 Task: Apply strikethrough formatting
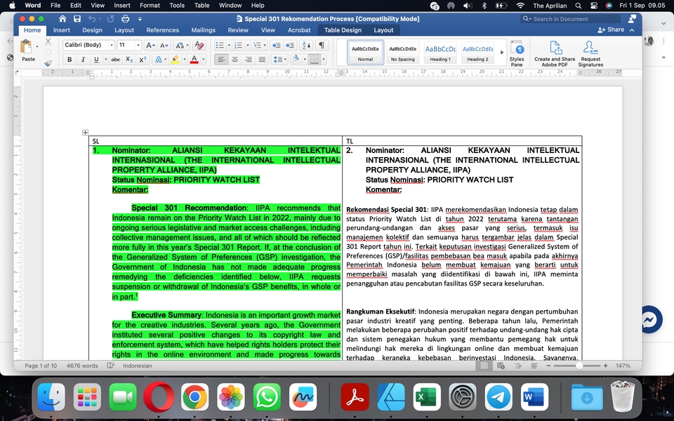pyautogui.click(x=115, y=60)
